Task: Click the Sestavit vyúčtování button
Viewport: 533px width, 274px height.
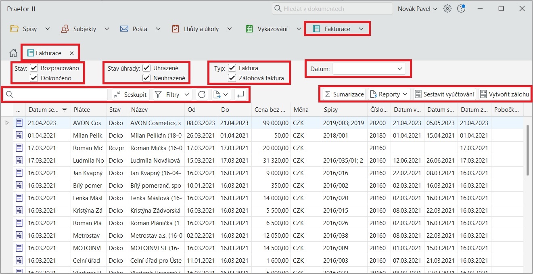Action: point(444,94)
